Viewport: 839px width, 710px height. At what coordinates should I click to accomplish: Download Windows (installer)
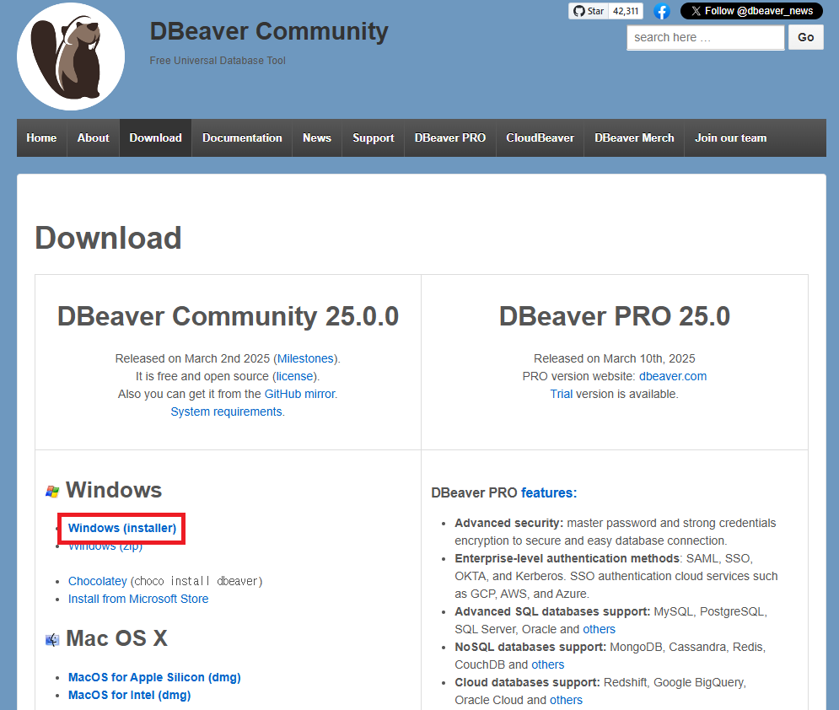click(122, 528)
